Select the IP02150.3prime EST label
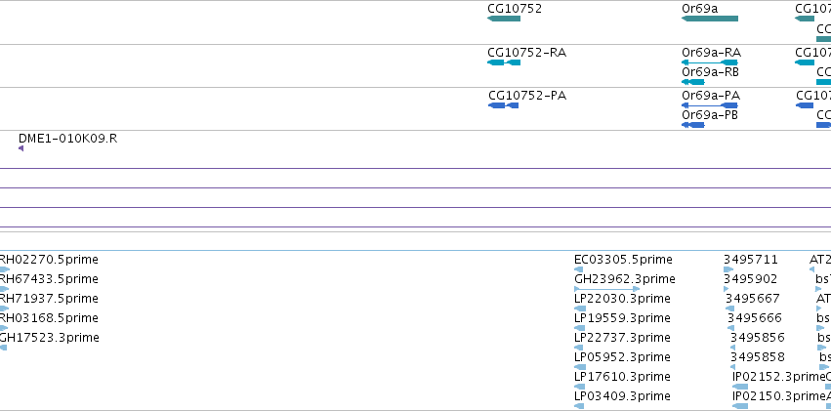This screenshot has width=831, height=411. pyautogui.click(x=779, y=396)
